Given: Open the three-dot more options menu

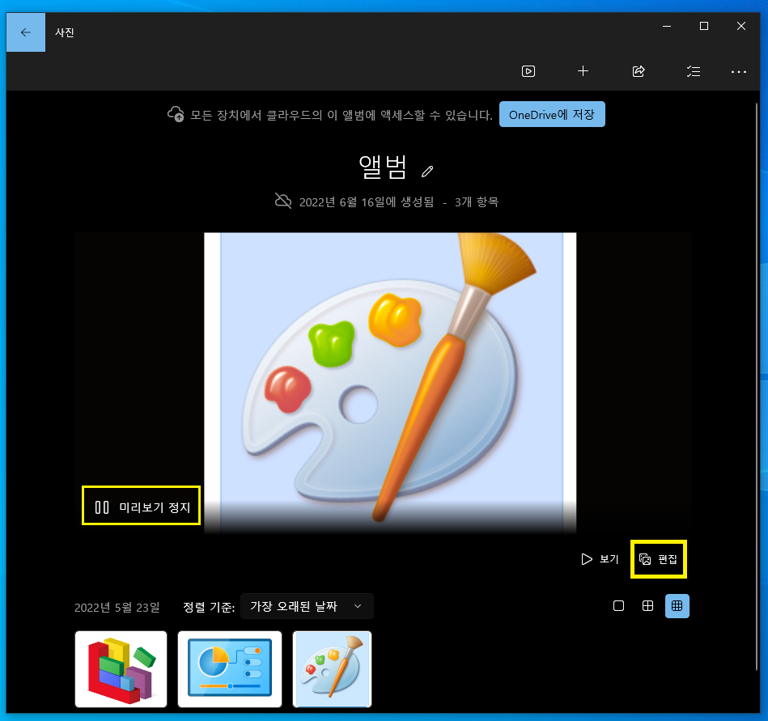Looking at the screenshot, I should click(x=739, y=71).
